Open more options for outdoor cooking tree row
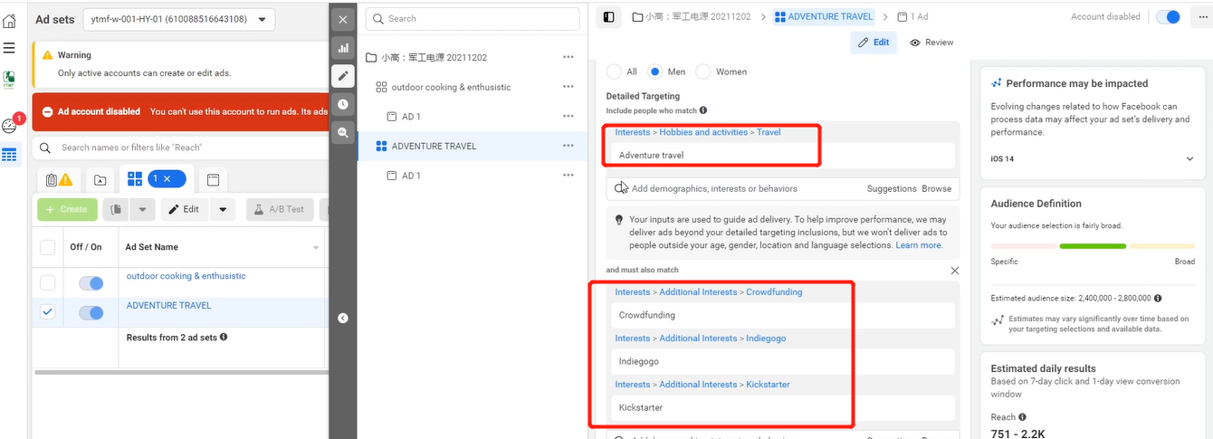The height and width of the screenshot is (439, 1213). click(x=568, y=87)
